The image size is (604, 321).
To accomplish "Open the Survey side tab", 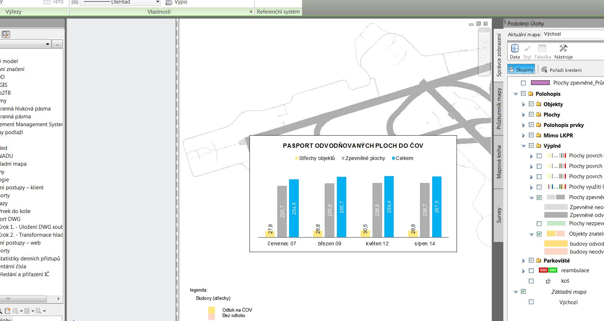I will [x=499, y=215].
